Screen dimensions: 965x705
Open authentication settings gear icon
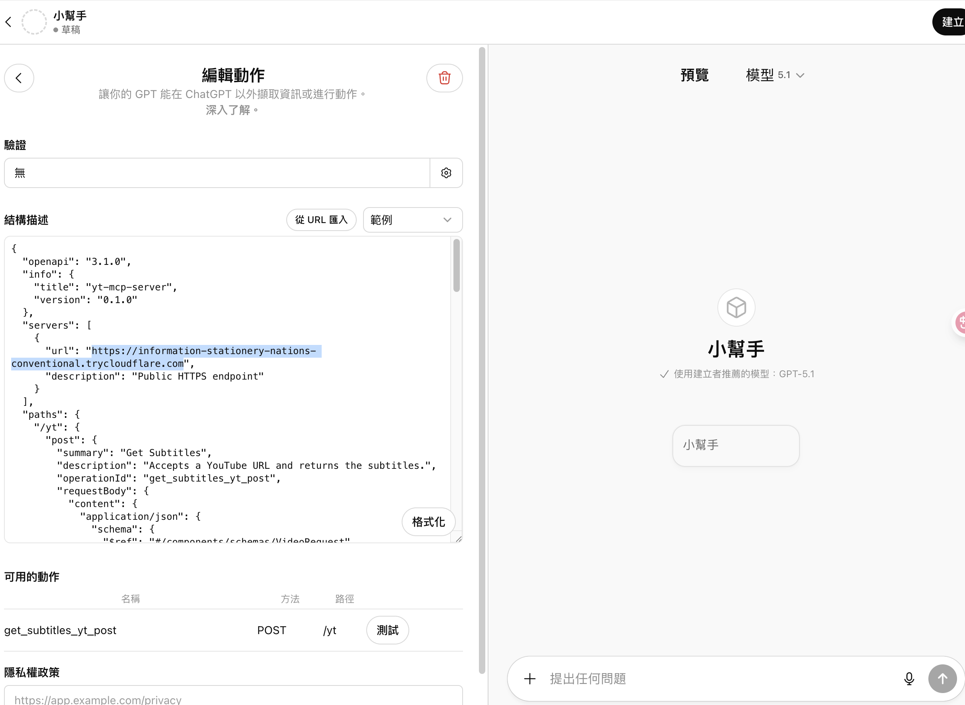(x=446, y=173)
